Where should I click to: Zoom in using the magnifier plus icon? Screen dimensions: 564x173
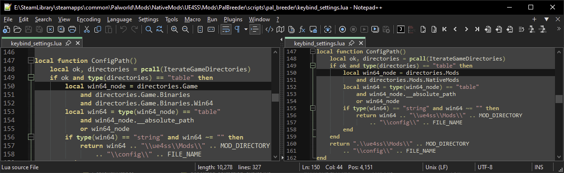click(175, 29)
